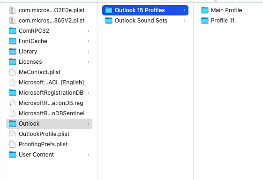
Task: Select the Main Profile folder icon
Action: 205,10
